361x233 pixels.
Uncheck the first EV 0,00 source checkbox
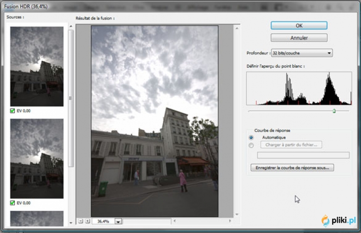[x=13, y=111]
